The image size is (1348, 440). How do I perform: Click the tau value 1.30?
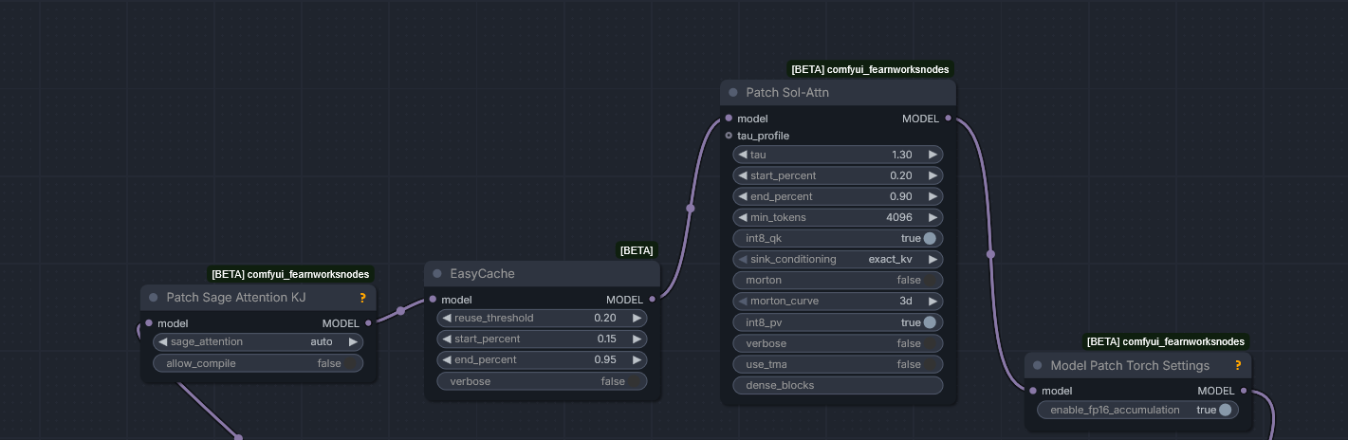(x=902, y=155)
